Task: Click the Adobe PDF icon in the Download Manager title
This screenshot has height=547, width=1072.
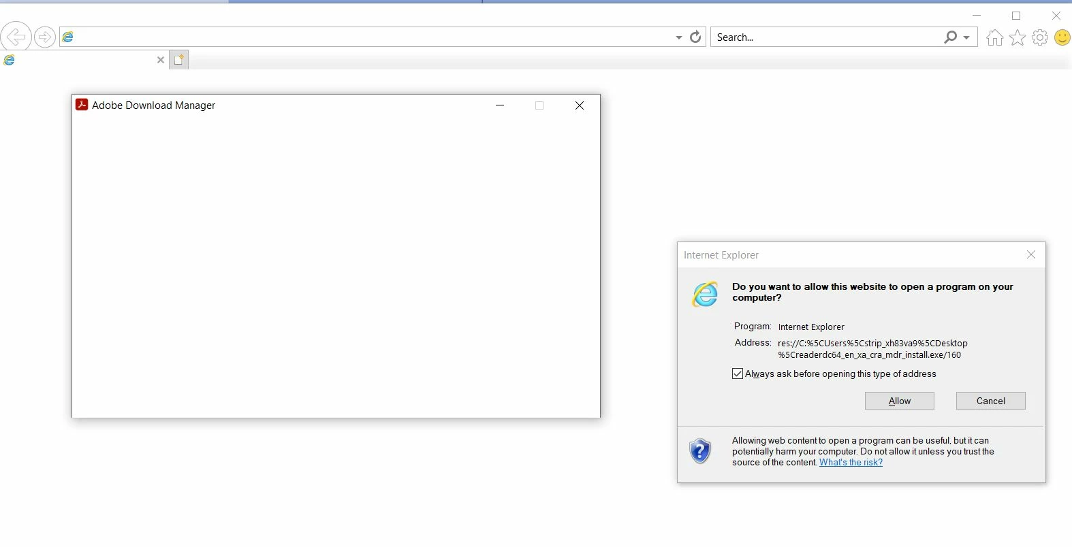Action: (82, 105)
